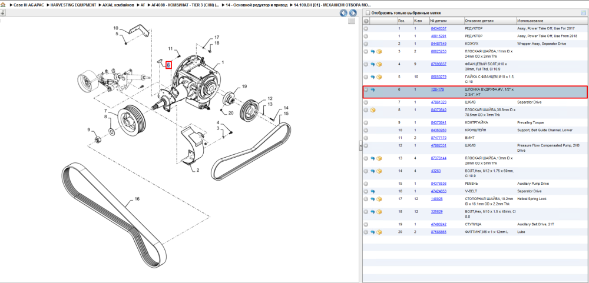Select callout 2 on the diagram

click(x=197, y=170)
